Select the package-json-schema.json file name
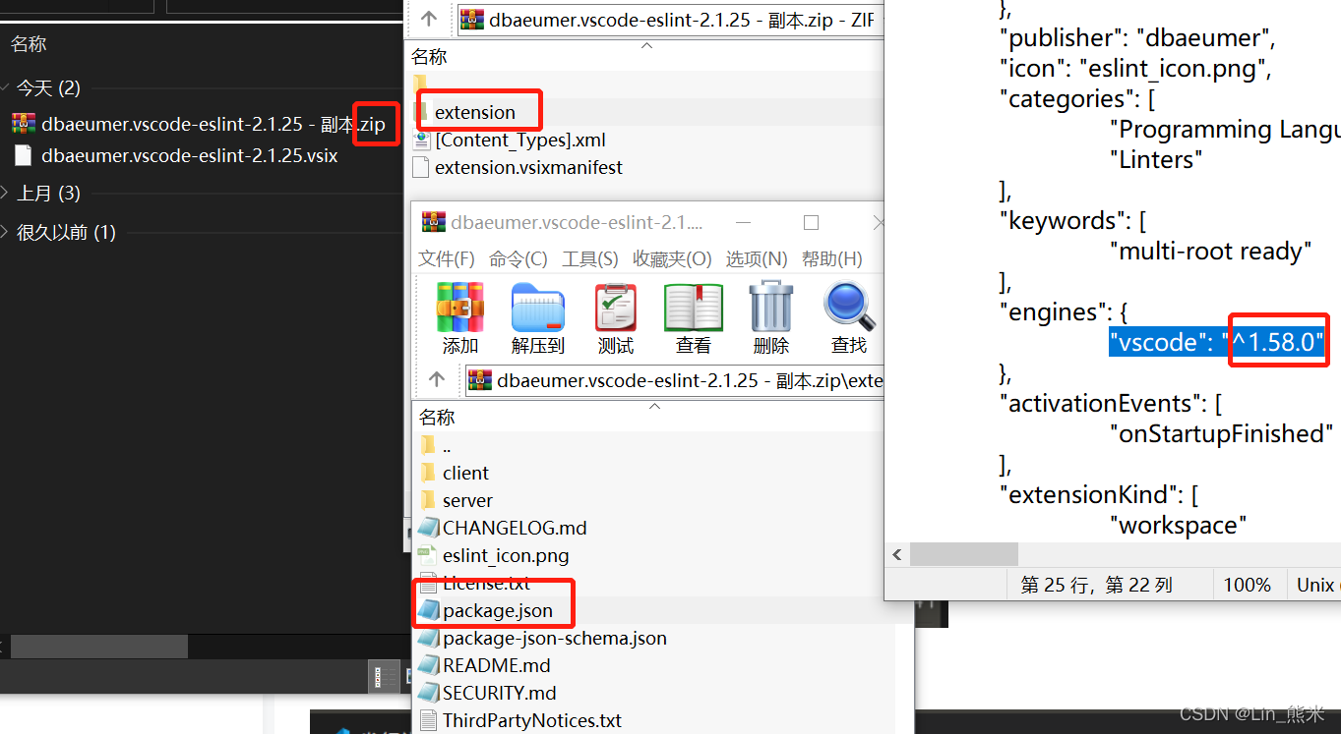The height and width of the screenshot is (734, 1341). click(555, 638)
